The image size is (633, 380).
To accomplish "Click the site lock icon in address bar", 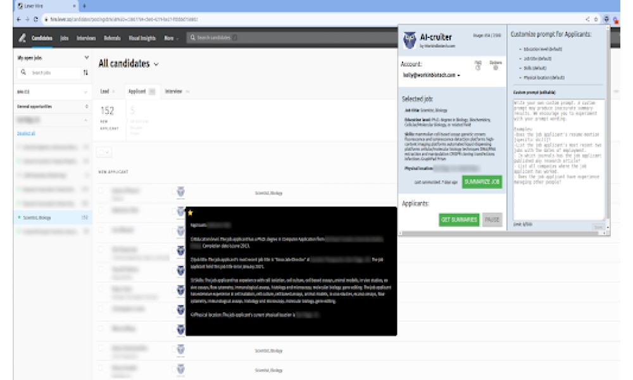I will coord(46,20).
